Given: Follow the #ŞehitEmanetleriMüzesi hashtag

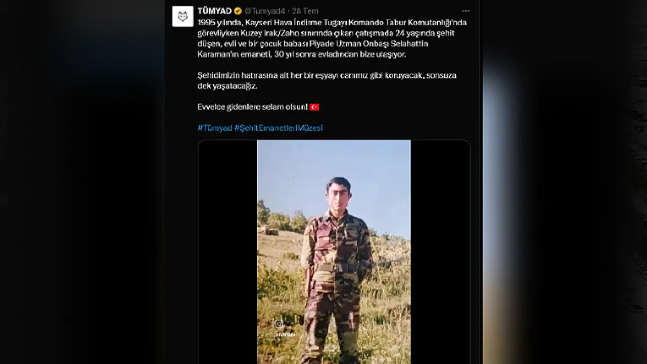Looking at the screenshot, I should 279,128.
